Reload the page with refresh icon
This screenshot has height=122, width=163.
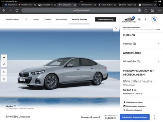pyautogui.click(x=17, y=10)
